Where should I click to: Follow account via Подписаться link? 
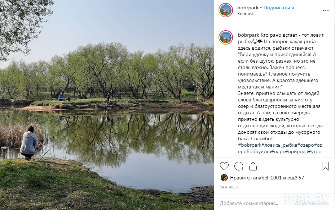pyautogui.click(x=279, y=8)
